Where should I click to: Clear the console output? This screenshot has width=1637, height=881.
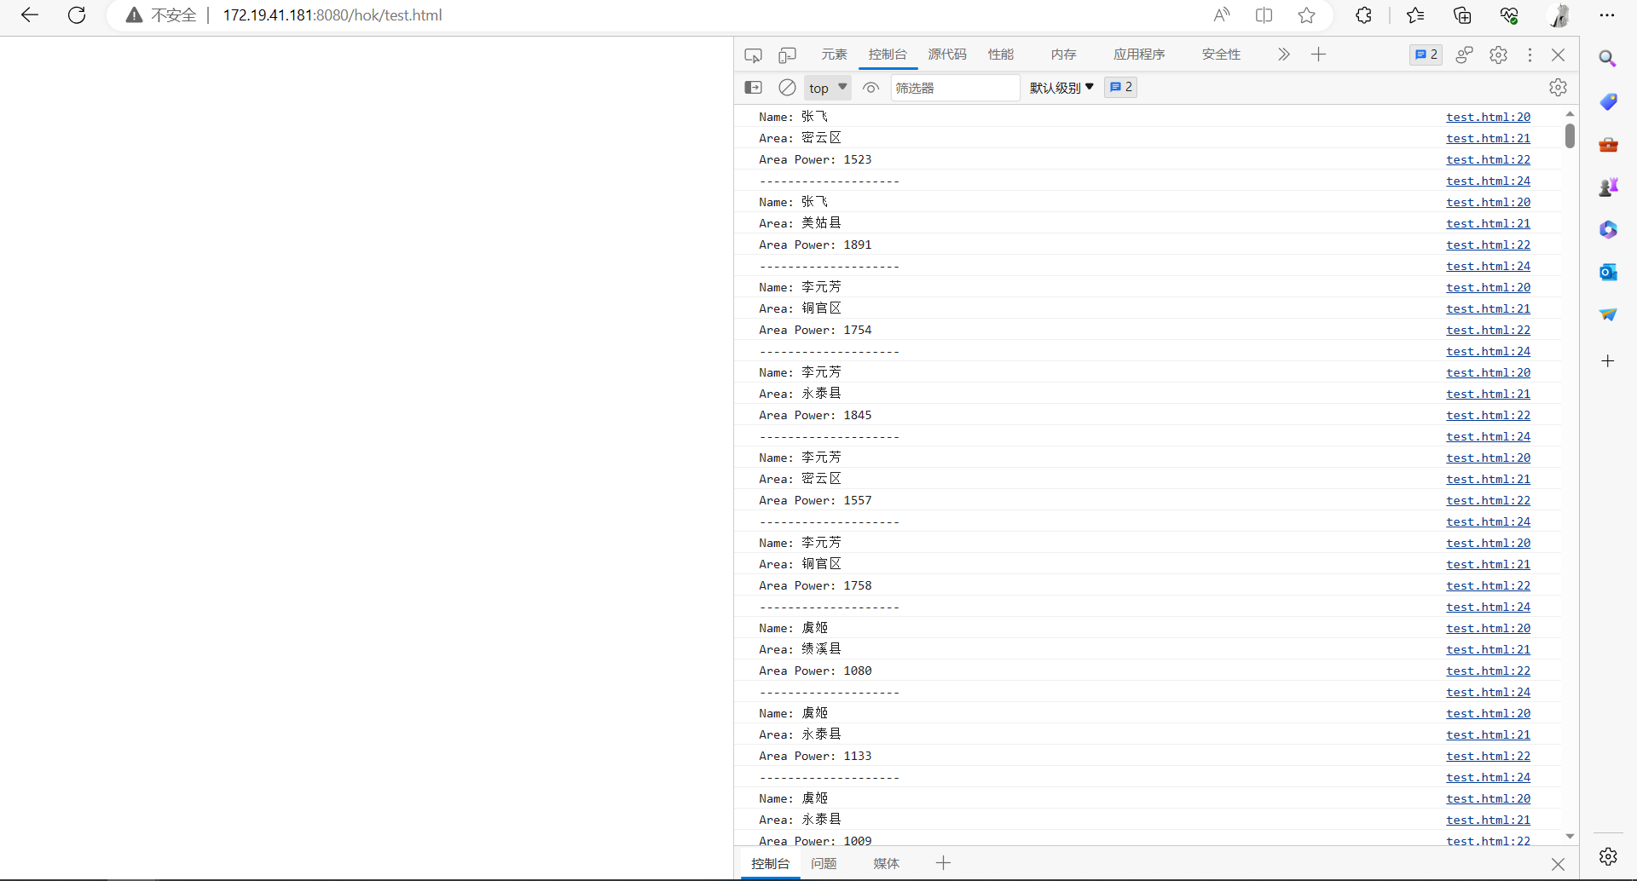coord(787,88)
